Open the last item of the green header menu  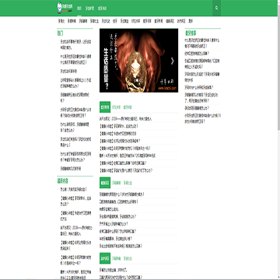pos(103,9)
